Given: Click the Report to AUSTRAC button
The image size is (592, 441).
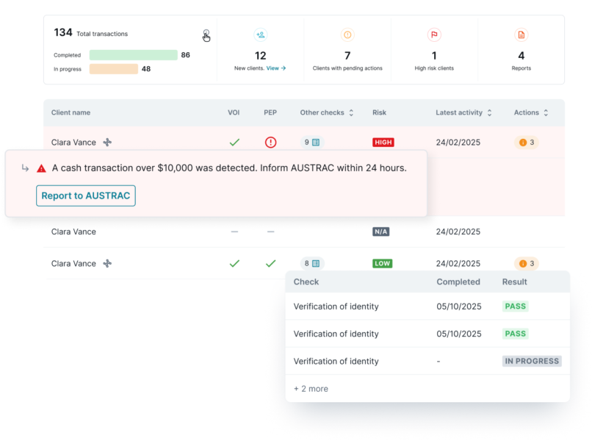Looking at the screenshot, I should coord(86,196).
